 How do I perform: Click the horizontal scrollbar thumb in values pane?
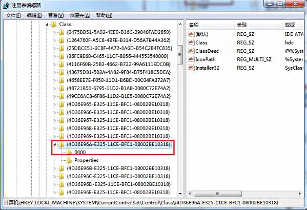pos(217,194)
